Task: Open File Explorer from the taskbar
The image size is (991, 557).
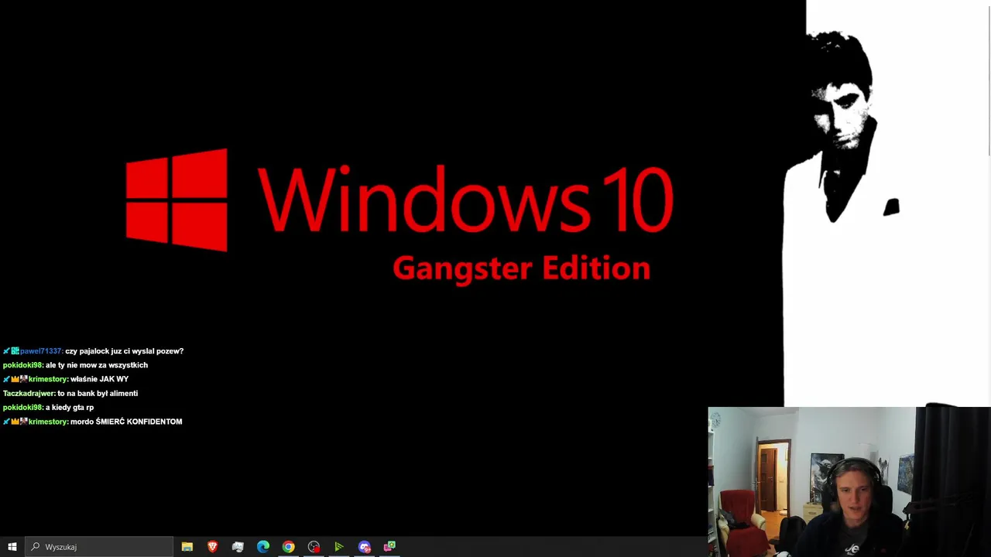Action: (x=187, y=547)
